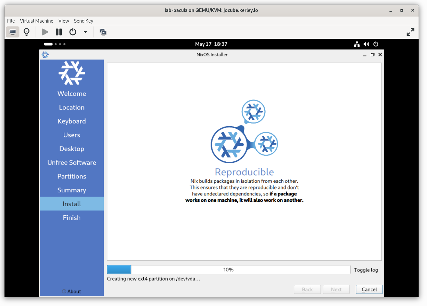The image size is (427, 306).
Task: Open the About dialog
Action: click(x=71, y=291)
